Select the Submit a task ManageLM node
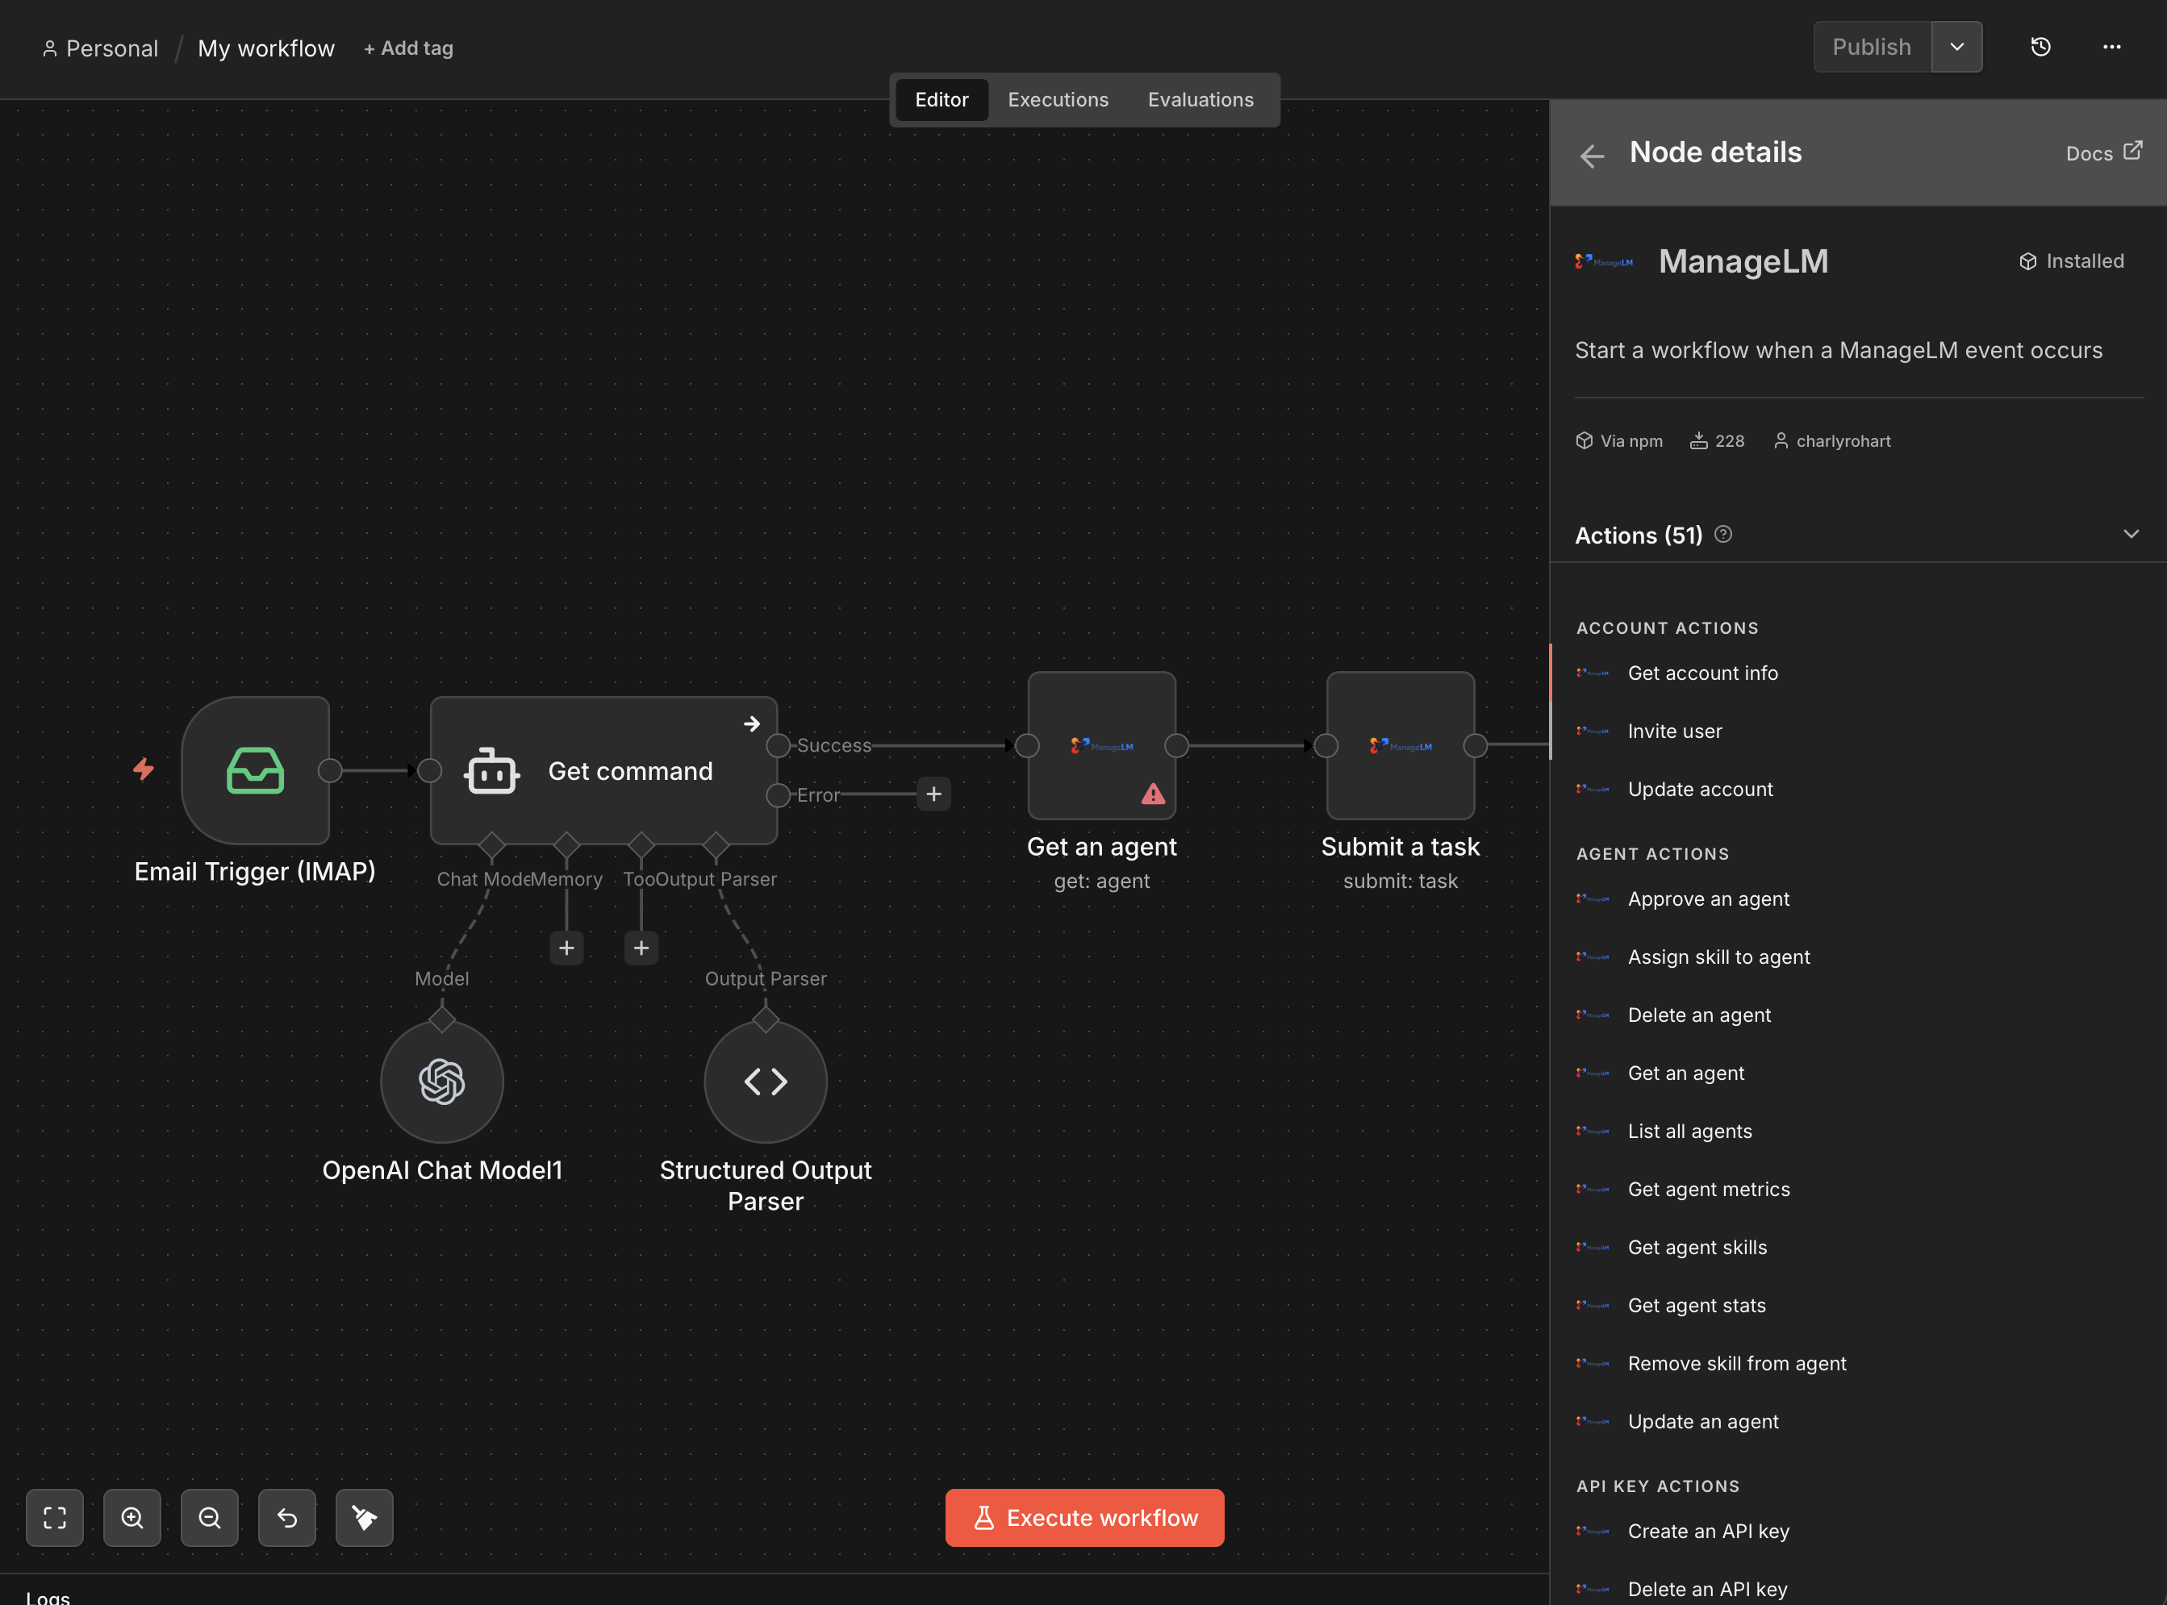The image size is (2167, 1605). coord(1401,745)
